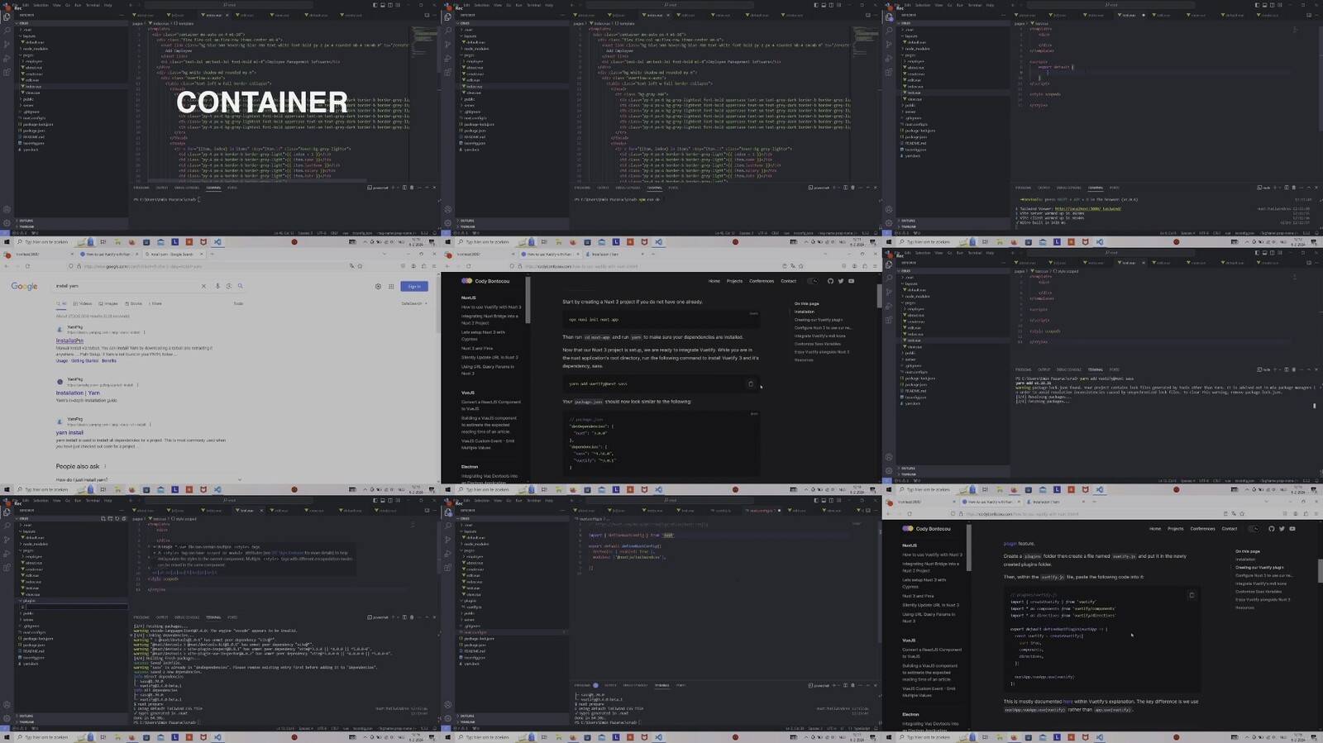Open the GitHub icon in the plugins/vuetify.js article frame
The image size is (1323, 743).
[1272, 529]
